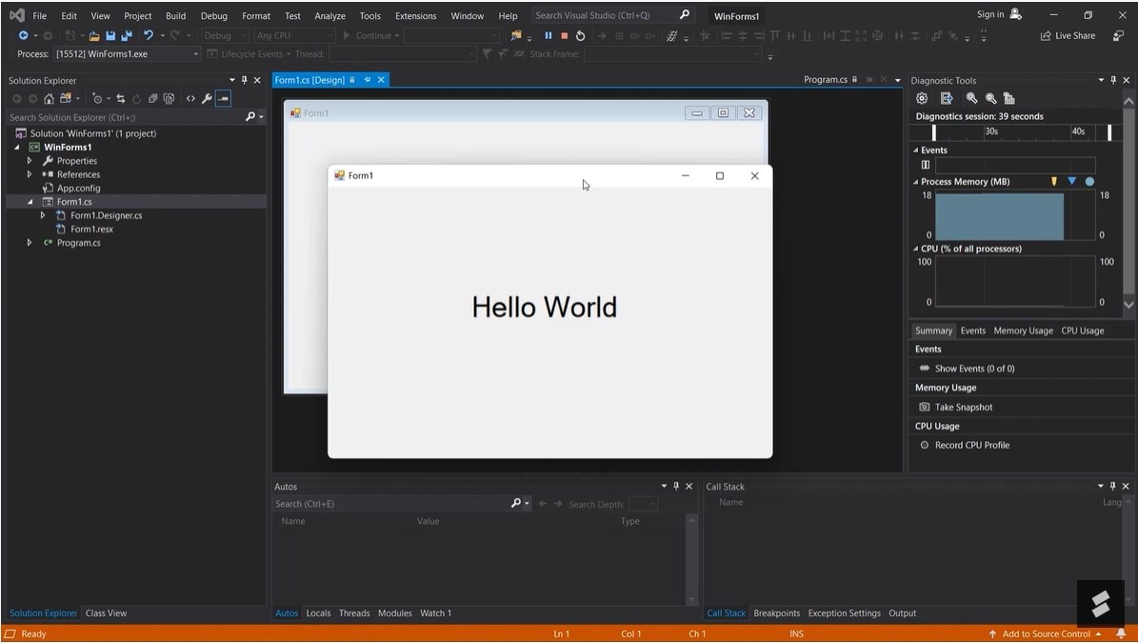Expand the Form1.cs tree node

(x=29, y=201)
